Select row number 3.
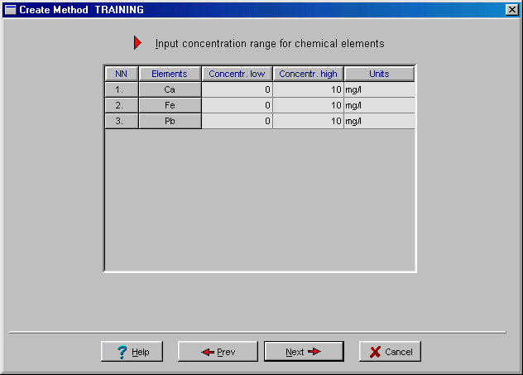This screenshot has height=375, width=523. click(x=122, y=121)
